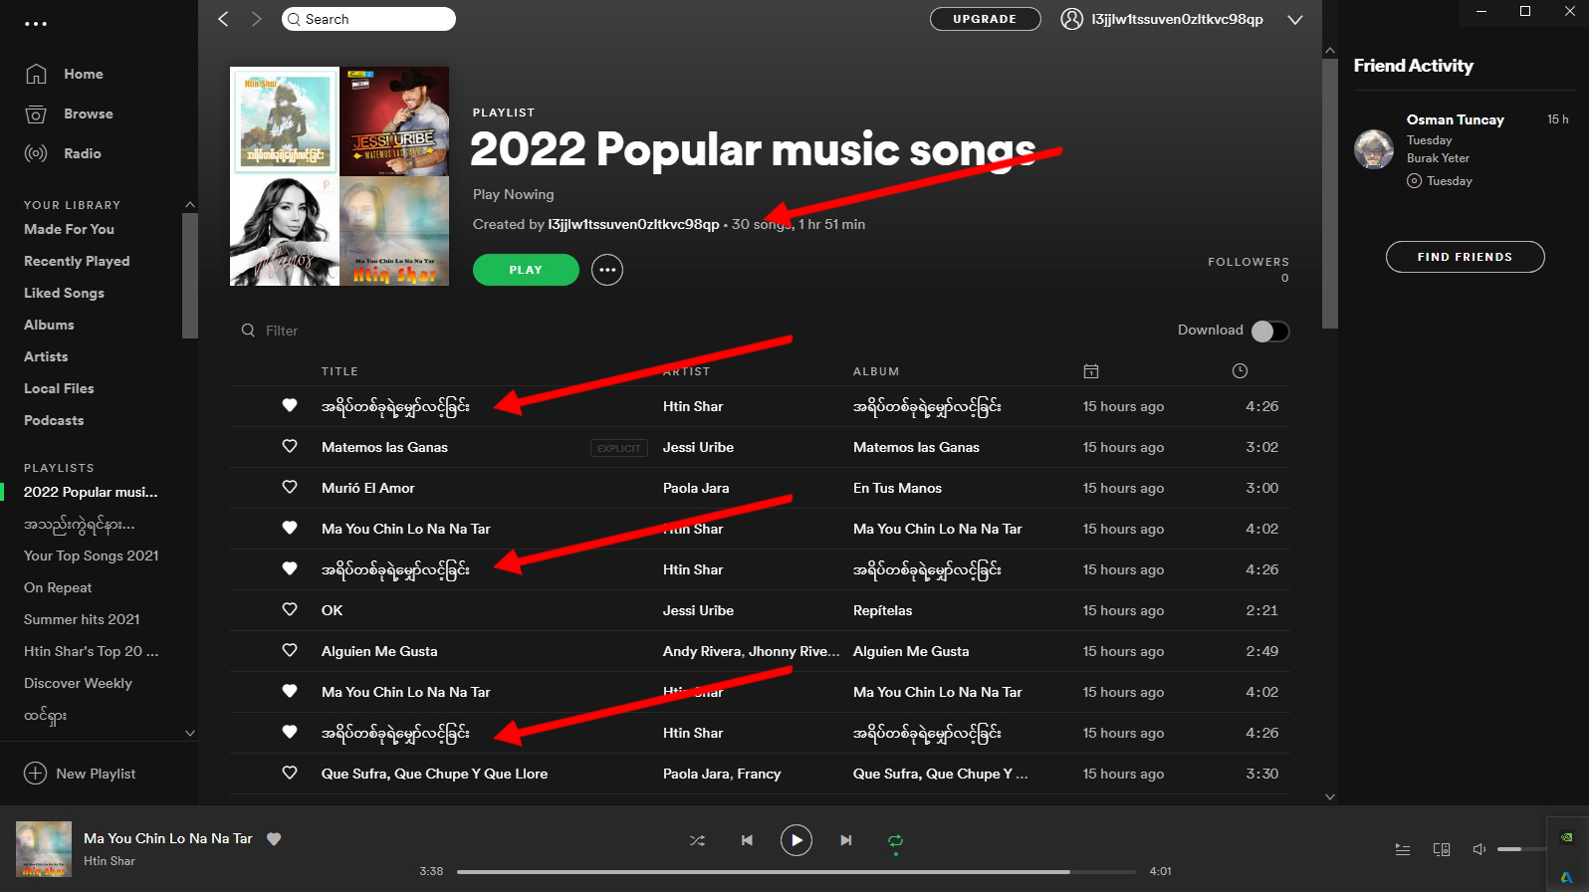The height and width of the screenshot is (892, 1589).
Task: Click Htin Shar under now playing title
Action: (110, 861)
